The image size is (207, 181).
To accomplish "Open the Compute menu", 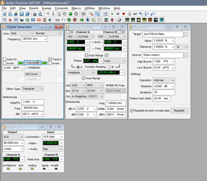I will pos(61,8).
